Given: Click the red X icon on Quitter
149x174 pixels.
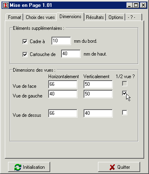Looking at the screenshot, I should (x=112, y=167).
